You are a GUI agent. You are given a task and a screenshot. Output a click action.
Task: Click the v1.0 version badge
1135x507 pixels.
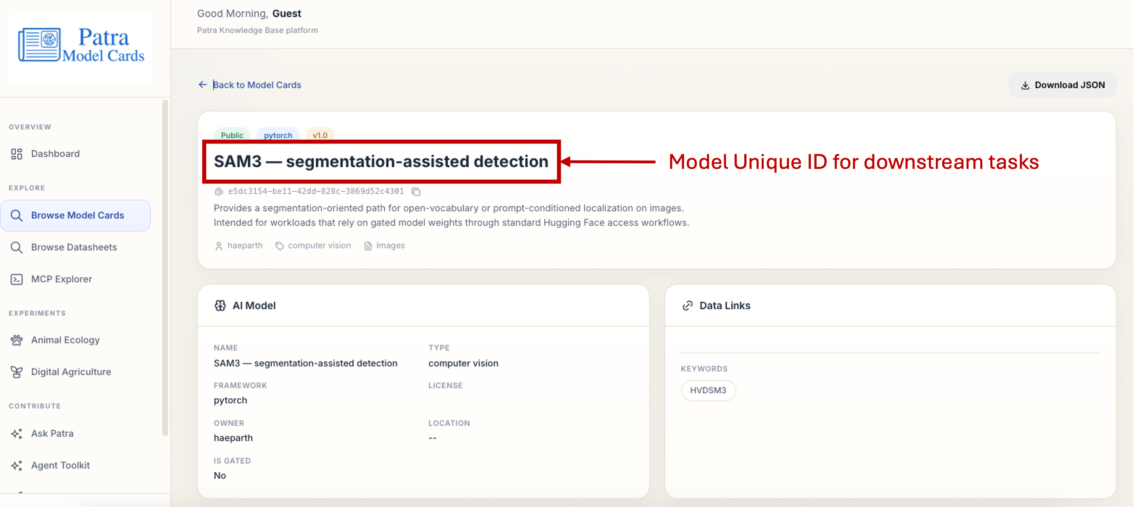coord(320,135)
